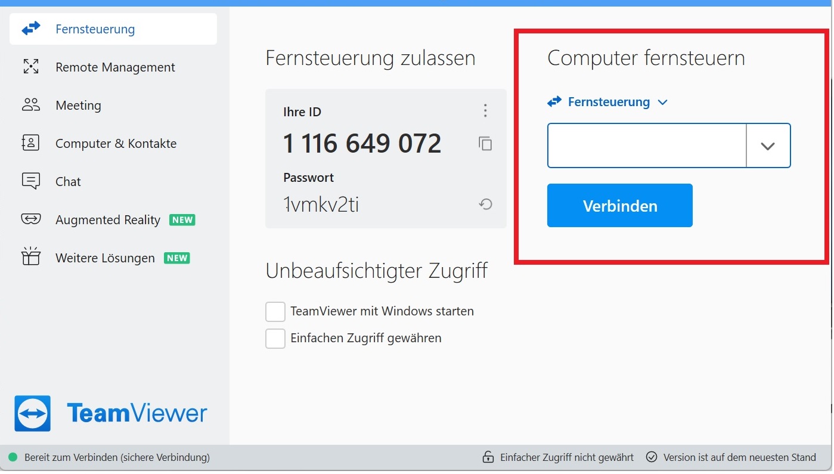Open Computer & Kontakte section
The image size is (834, 474).
(x=113, y=143)
